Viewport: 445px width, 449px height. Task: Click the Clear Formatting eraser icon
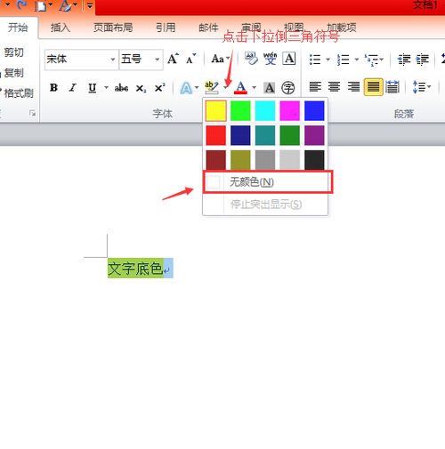[251, 59]
